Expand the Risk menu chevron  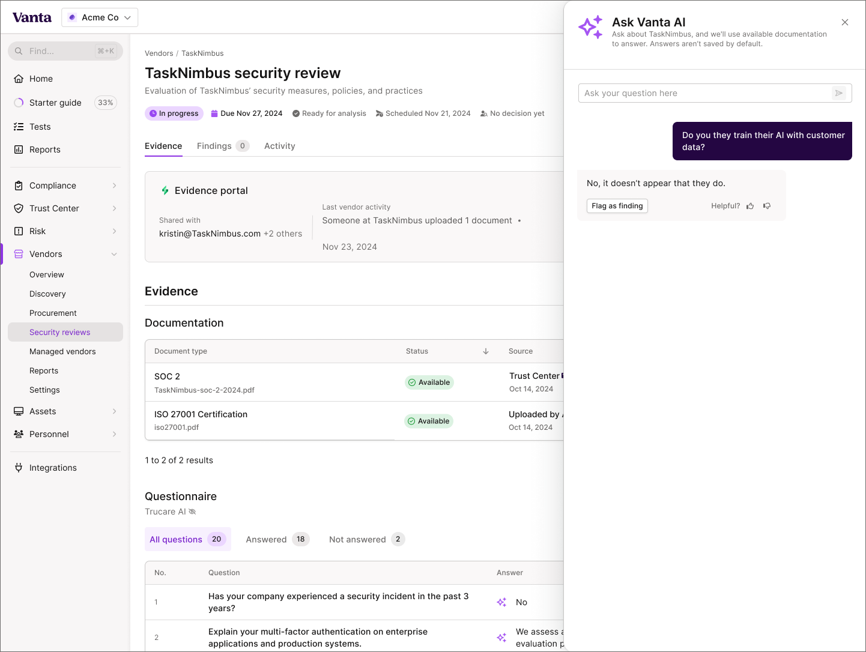(114, 231)
